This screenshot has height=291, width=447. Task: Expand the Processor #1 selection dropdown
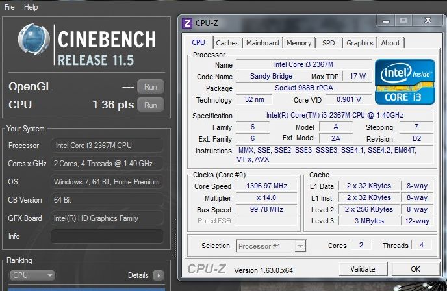[x=300, y=246]
